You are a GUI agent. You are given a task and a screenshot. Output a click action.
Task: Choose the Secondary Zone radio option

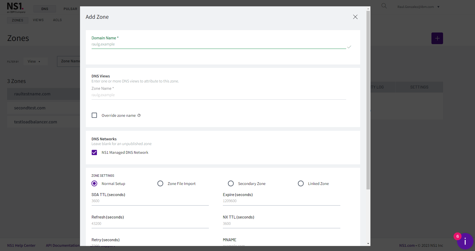(231, 183)
